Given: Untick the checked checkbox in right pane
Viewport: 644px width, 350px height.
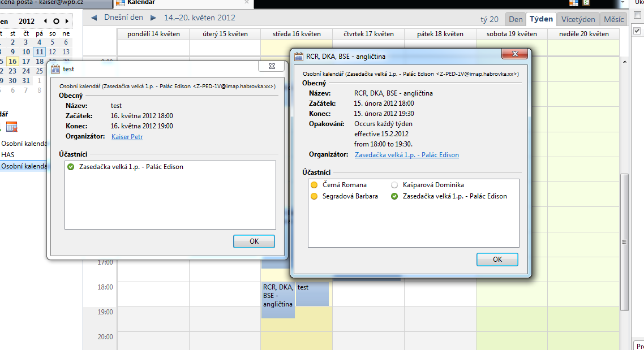Looking at the screenshot, I should [x=638, y=31].
